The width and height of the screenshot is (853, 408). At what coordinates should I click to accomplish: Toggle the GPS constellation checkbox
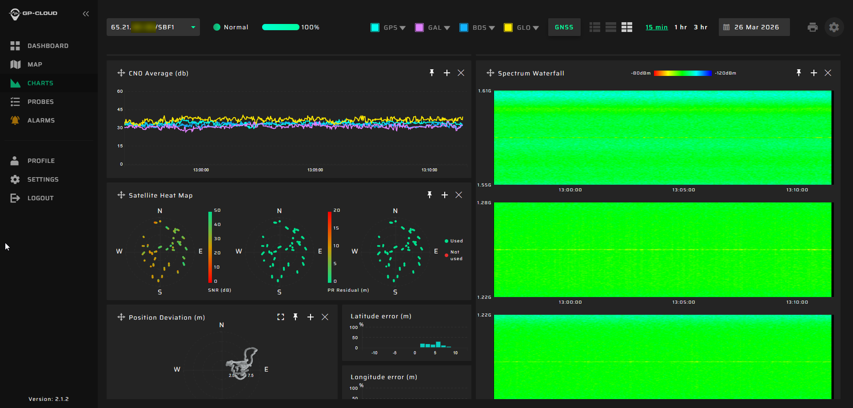click(x=375, y=28)
